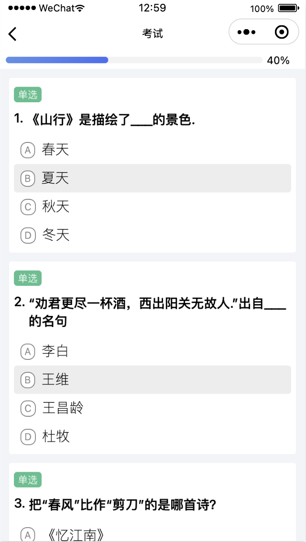
Task: Select option B 王维
Action: coord(152,380)
